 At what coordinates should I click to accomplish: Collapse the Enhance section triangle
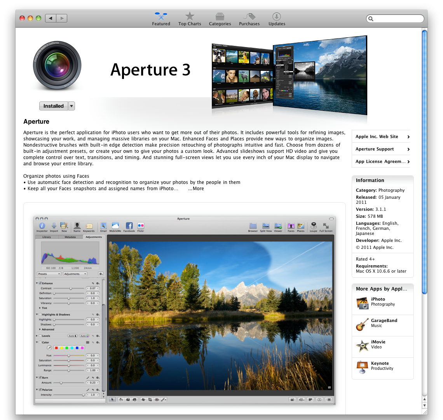pyautogui.click(x=37, y=283)
